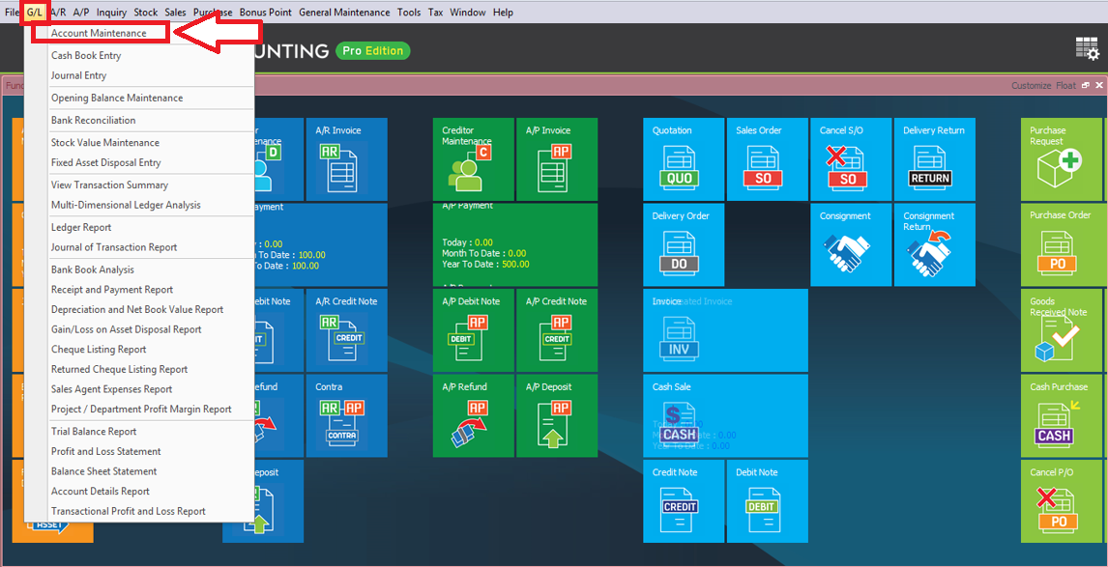
Task: Open the Creditor Maintenance tile
Action: 472,159
